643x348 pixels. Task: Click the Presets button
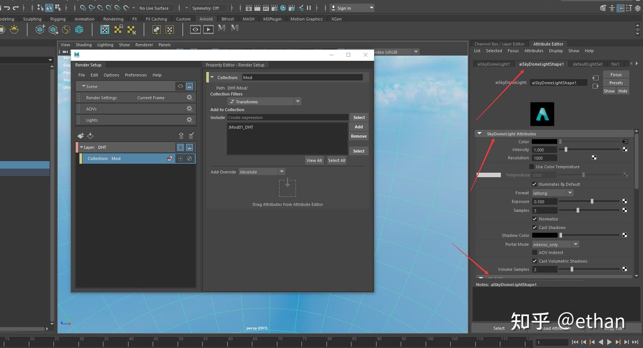(x=616, y=83)
